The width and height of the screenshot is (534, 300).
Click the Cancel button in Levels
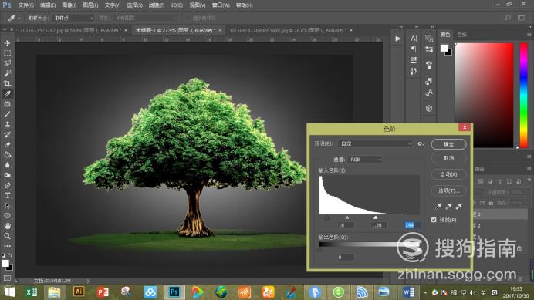pos(448,158)
